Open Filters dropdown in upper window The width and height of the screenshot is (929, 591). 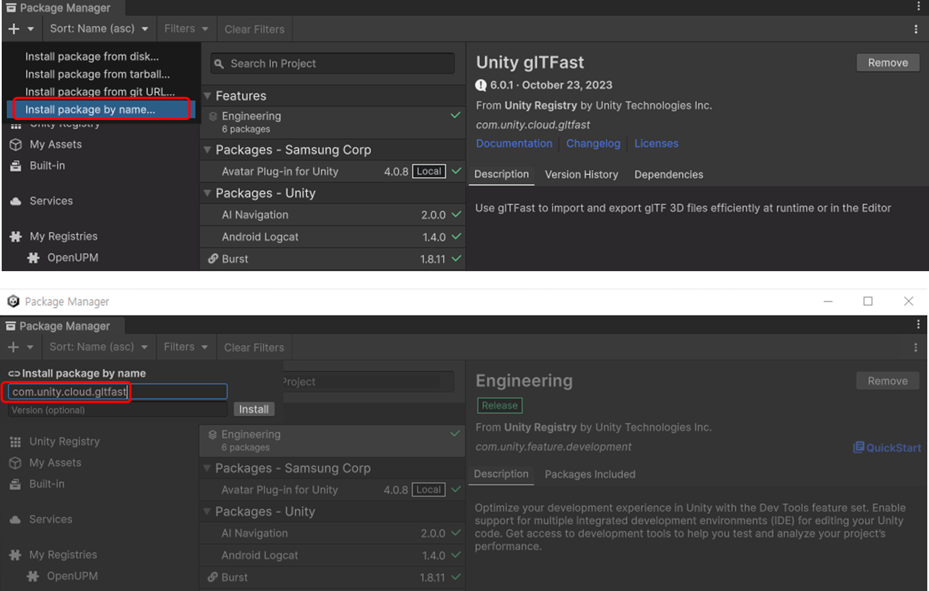click(x=186, y=29)
